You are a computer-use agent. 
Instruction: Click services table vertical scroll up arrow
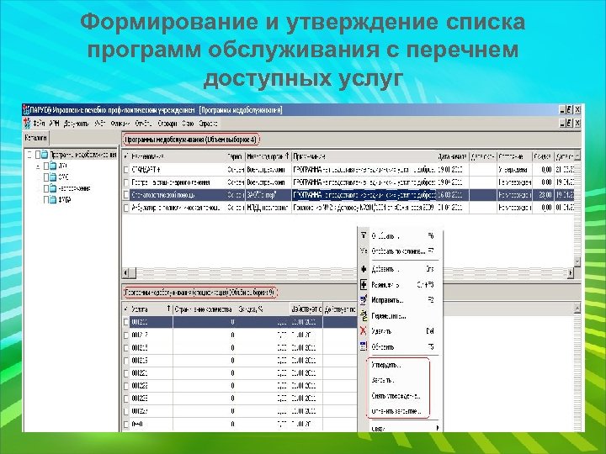click(577, 308)
